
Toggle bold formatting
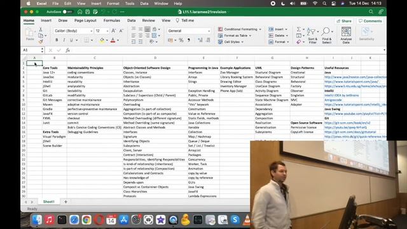(x=57, y=40)
